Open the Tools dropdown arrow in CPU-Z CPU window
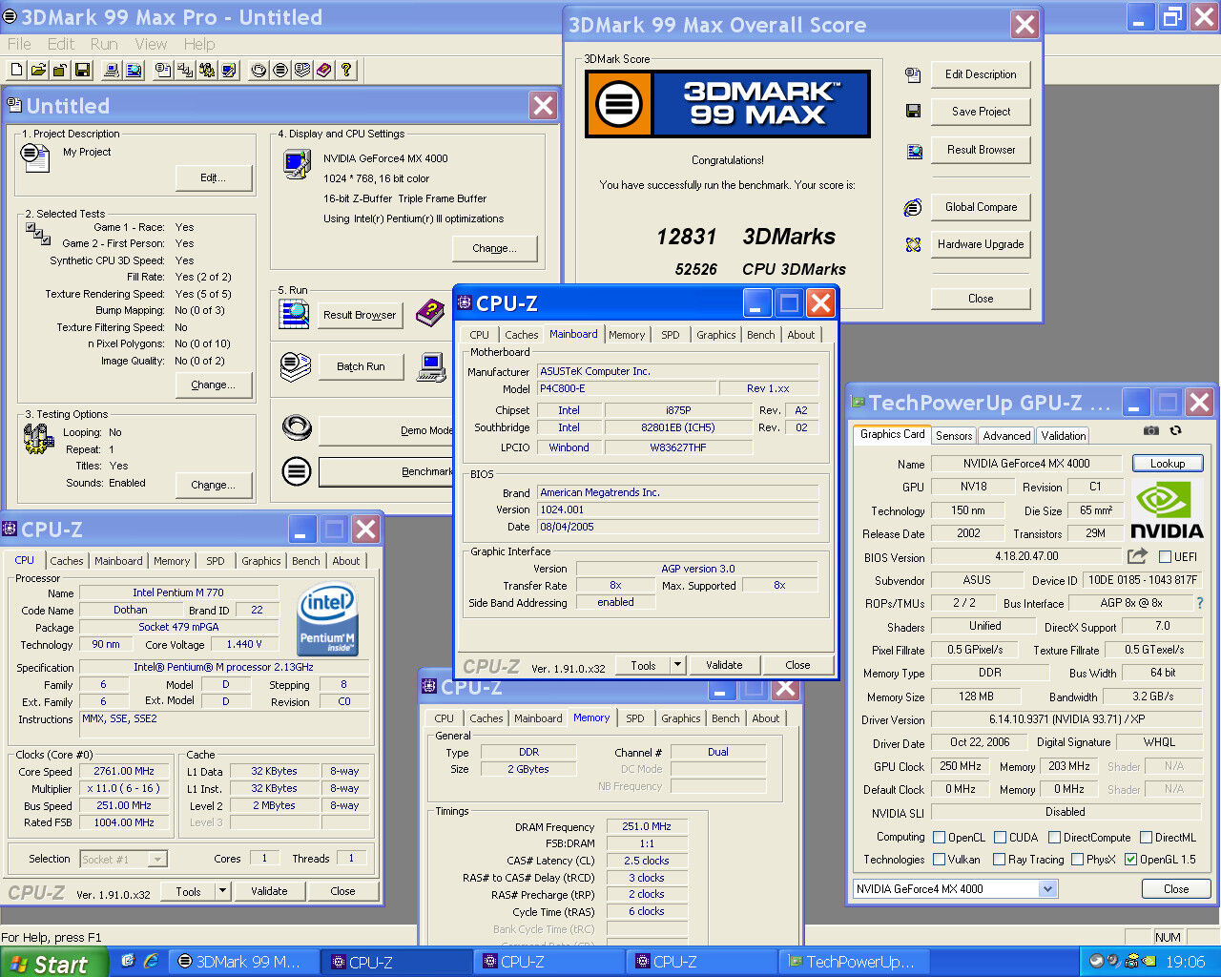The width and height of the screenshot is (1221, 977). pyautogui.click(x=222, y=891)
